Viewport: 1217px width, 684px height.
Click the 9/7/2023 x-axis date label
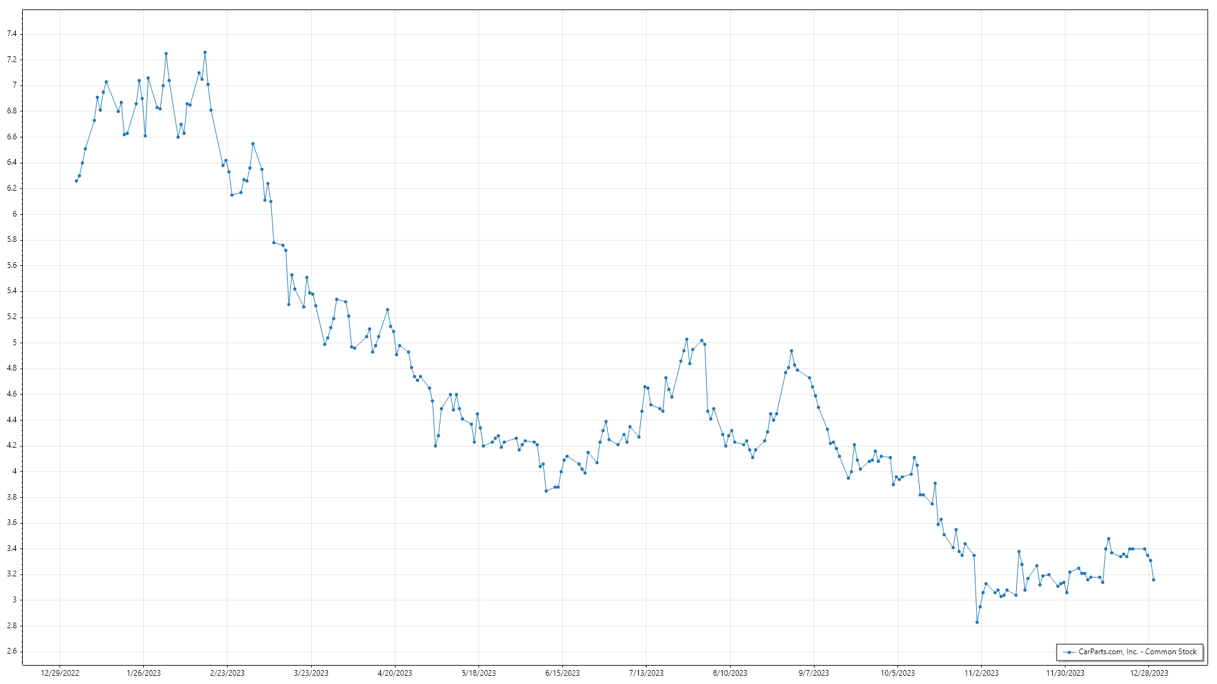[813, 673]
